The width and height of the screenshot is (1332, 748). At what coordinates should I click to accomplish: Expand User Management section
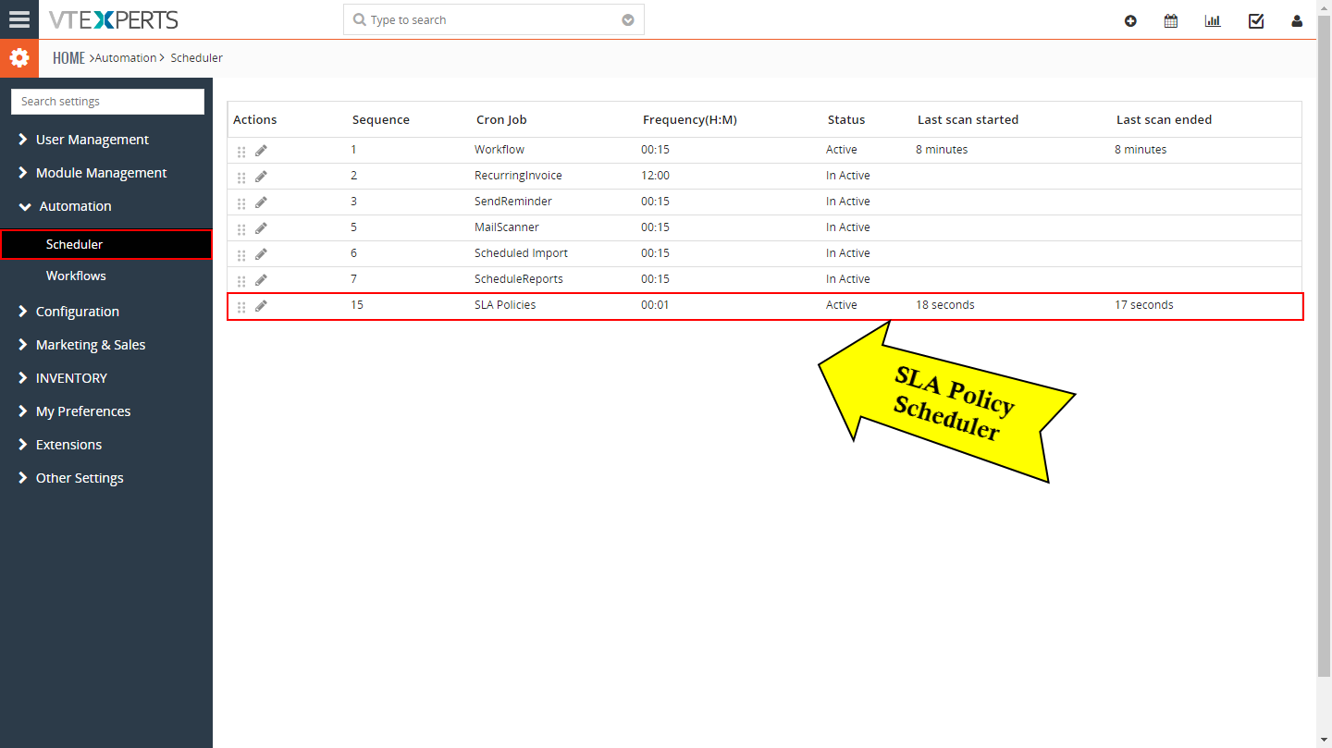click(83, 140)
